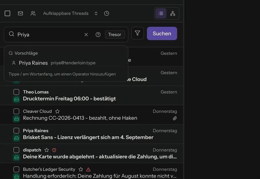Click Priya Raines sender in message list
Screen dimensions: 260x179
click(x=36, y=131)
